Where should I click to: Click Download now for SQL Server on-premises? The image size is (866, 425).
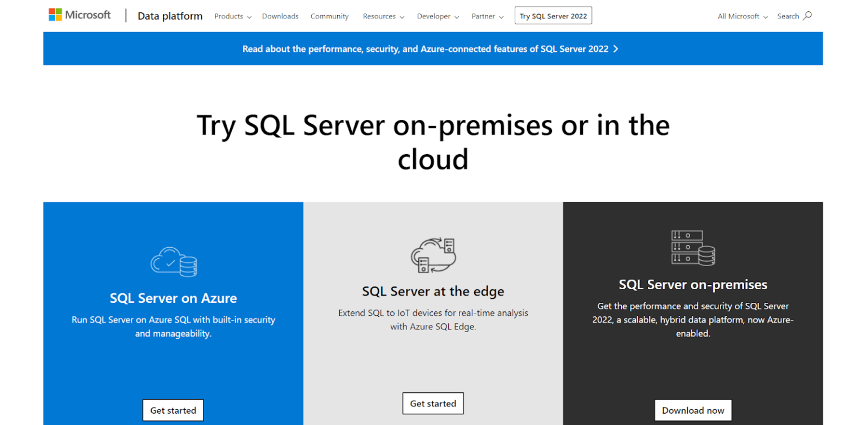(692, 410)
